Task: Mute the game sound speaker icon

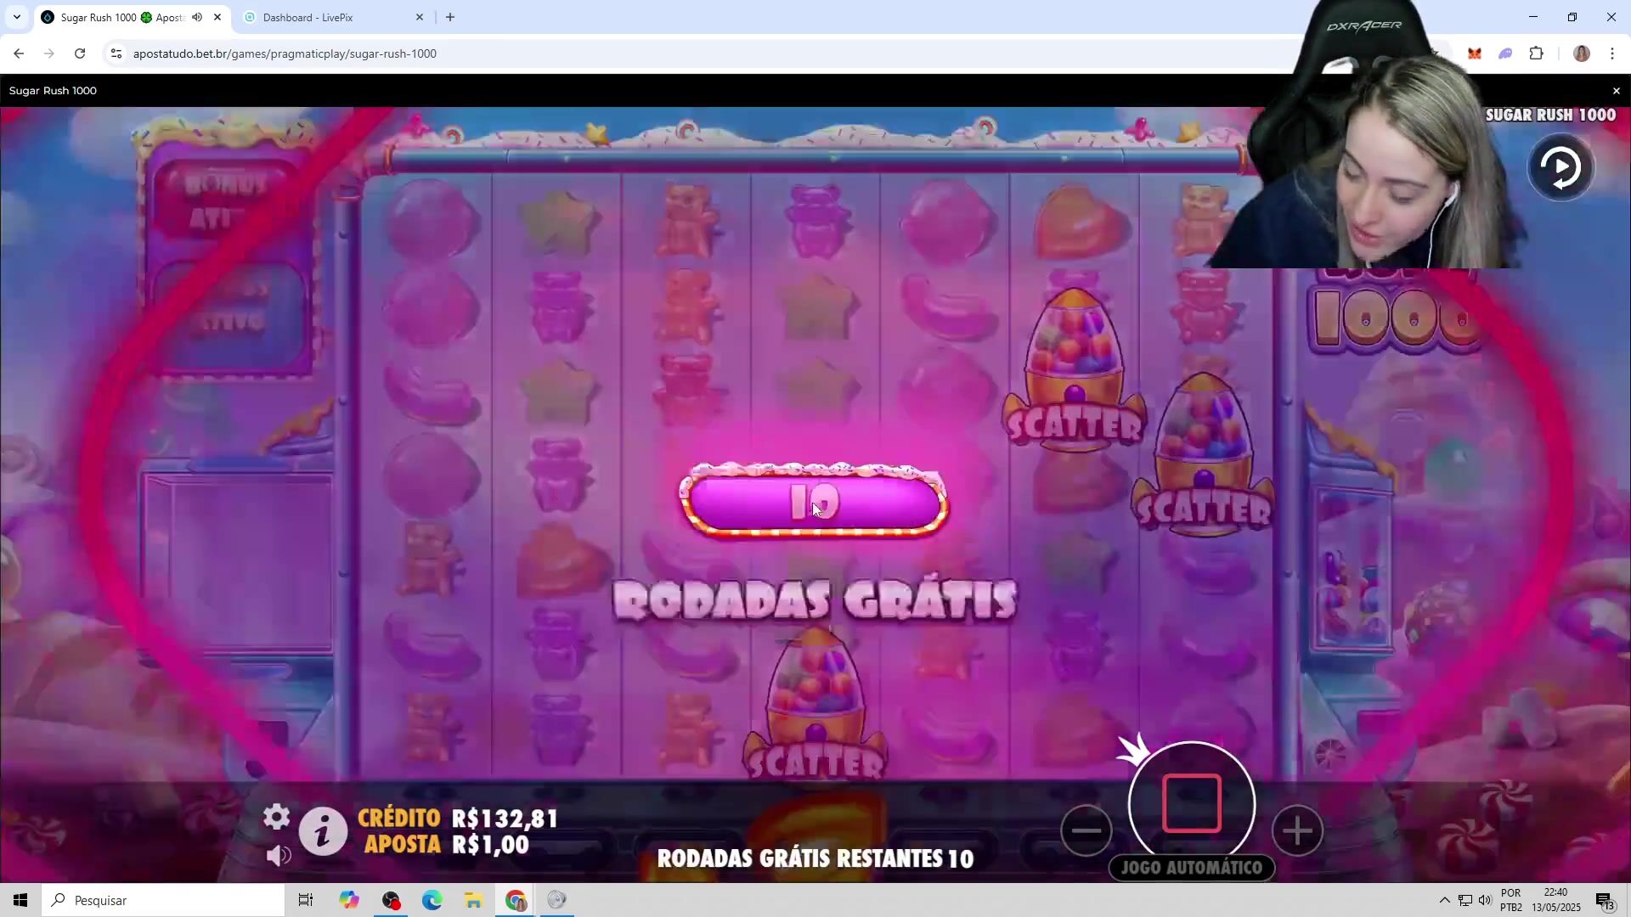Action: 279,855
